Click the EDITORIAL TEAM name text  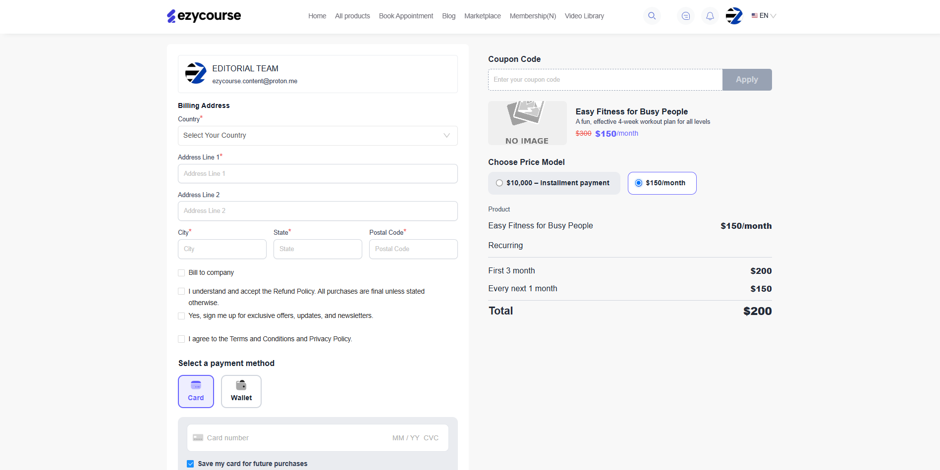[x=245, y=68]
